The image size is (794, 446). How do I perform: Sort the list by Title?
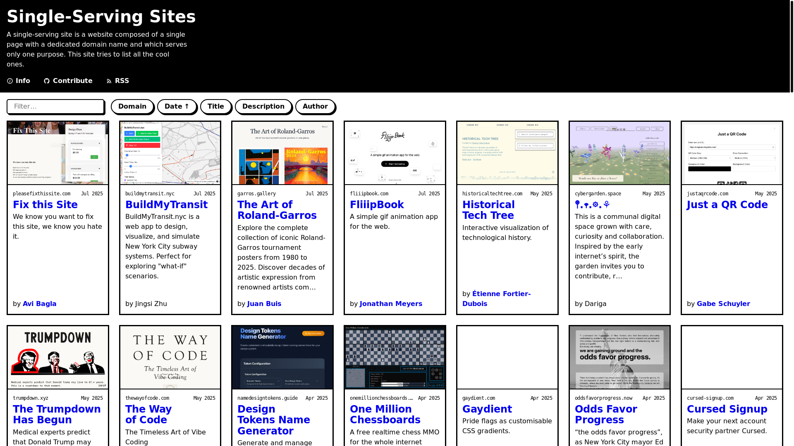click(x=216, y=107)
